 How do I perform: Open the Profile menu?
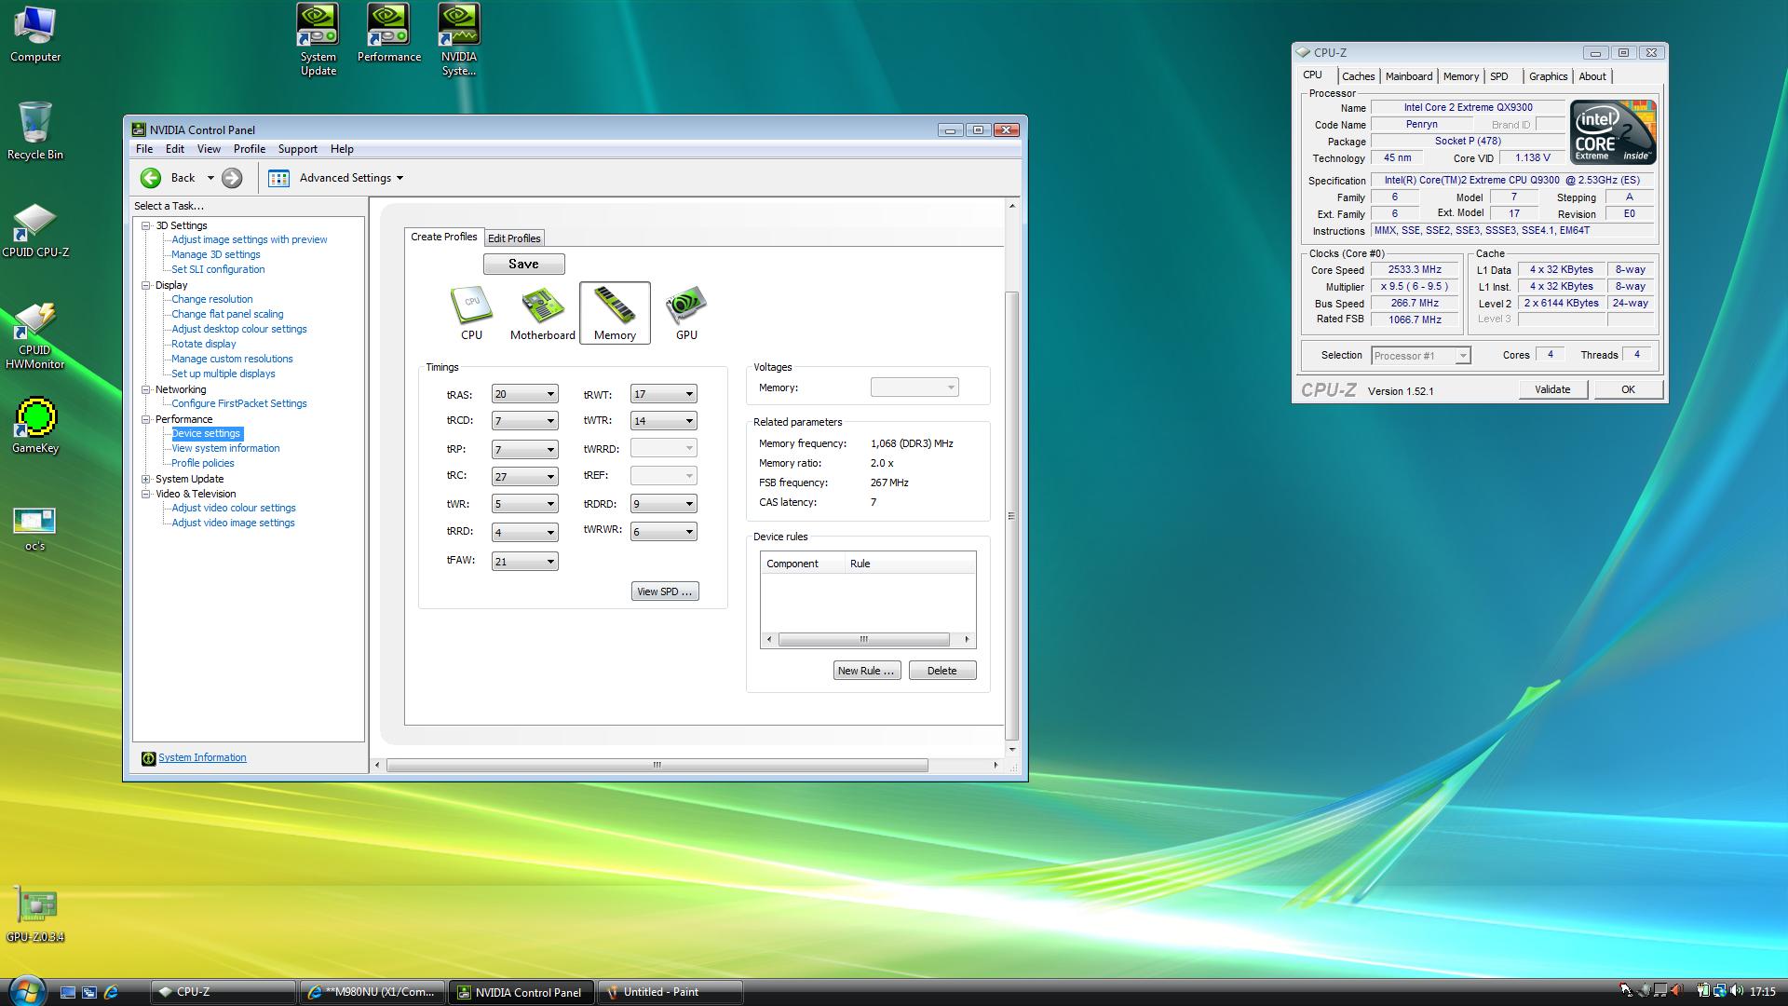(249, 149)
